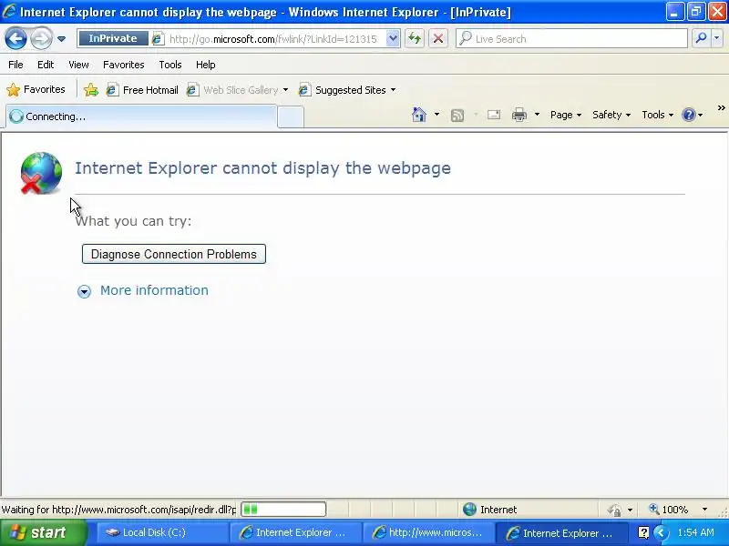729x546 pixels.
Task: Stop loading with the red X icon
Action: pos(438,38)
